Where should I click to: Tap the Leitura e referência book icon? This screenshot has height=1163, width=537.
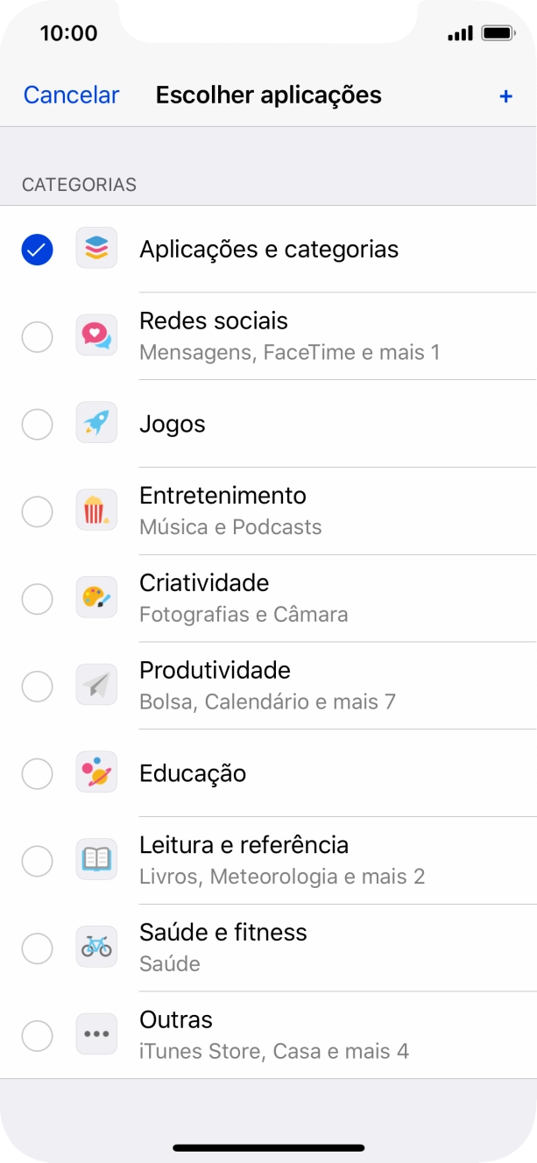(x=96, y=860)
